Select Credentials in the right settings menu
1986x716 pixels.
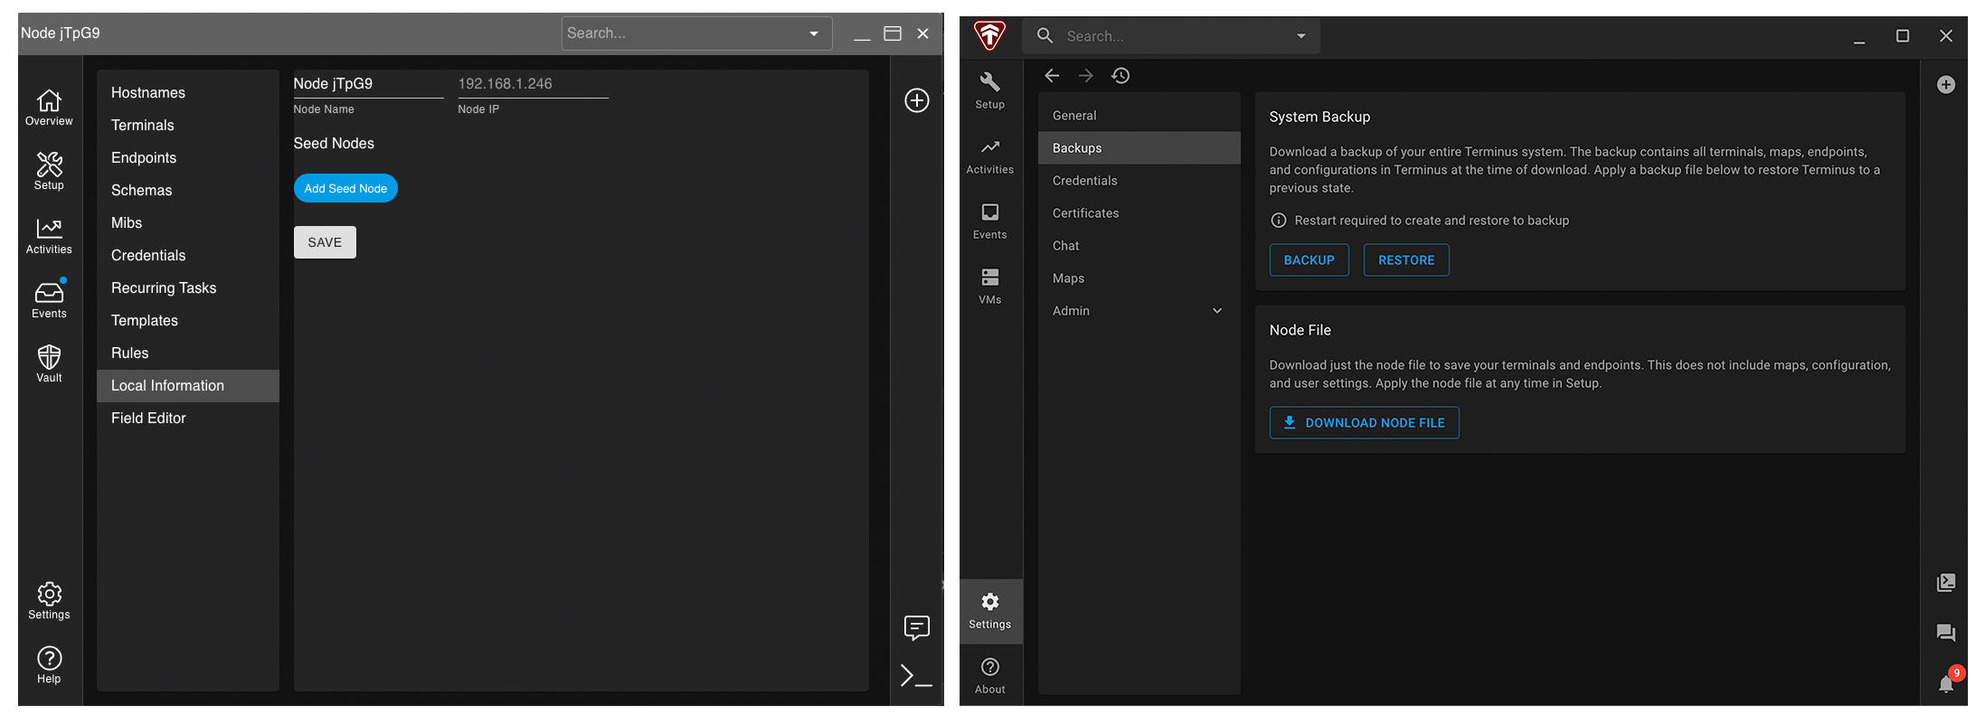click(1140, 181)
